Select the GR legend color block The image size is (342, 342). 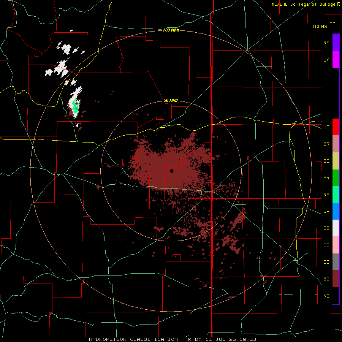(x=336, y=144)
